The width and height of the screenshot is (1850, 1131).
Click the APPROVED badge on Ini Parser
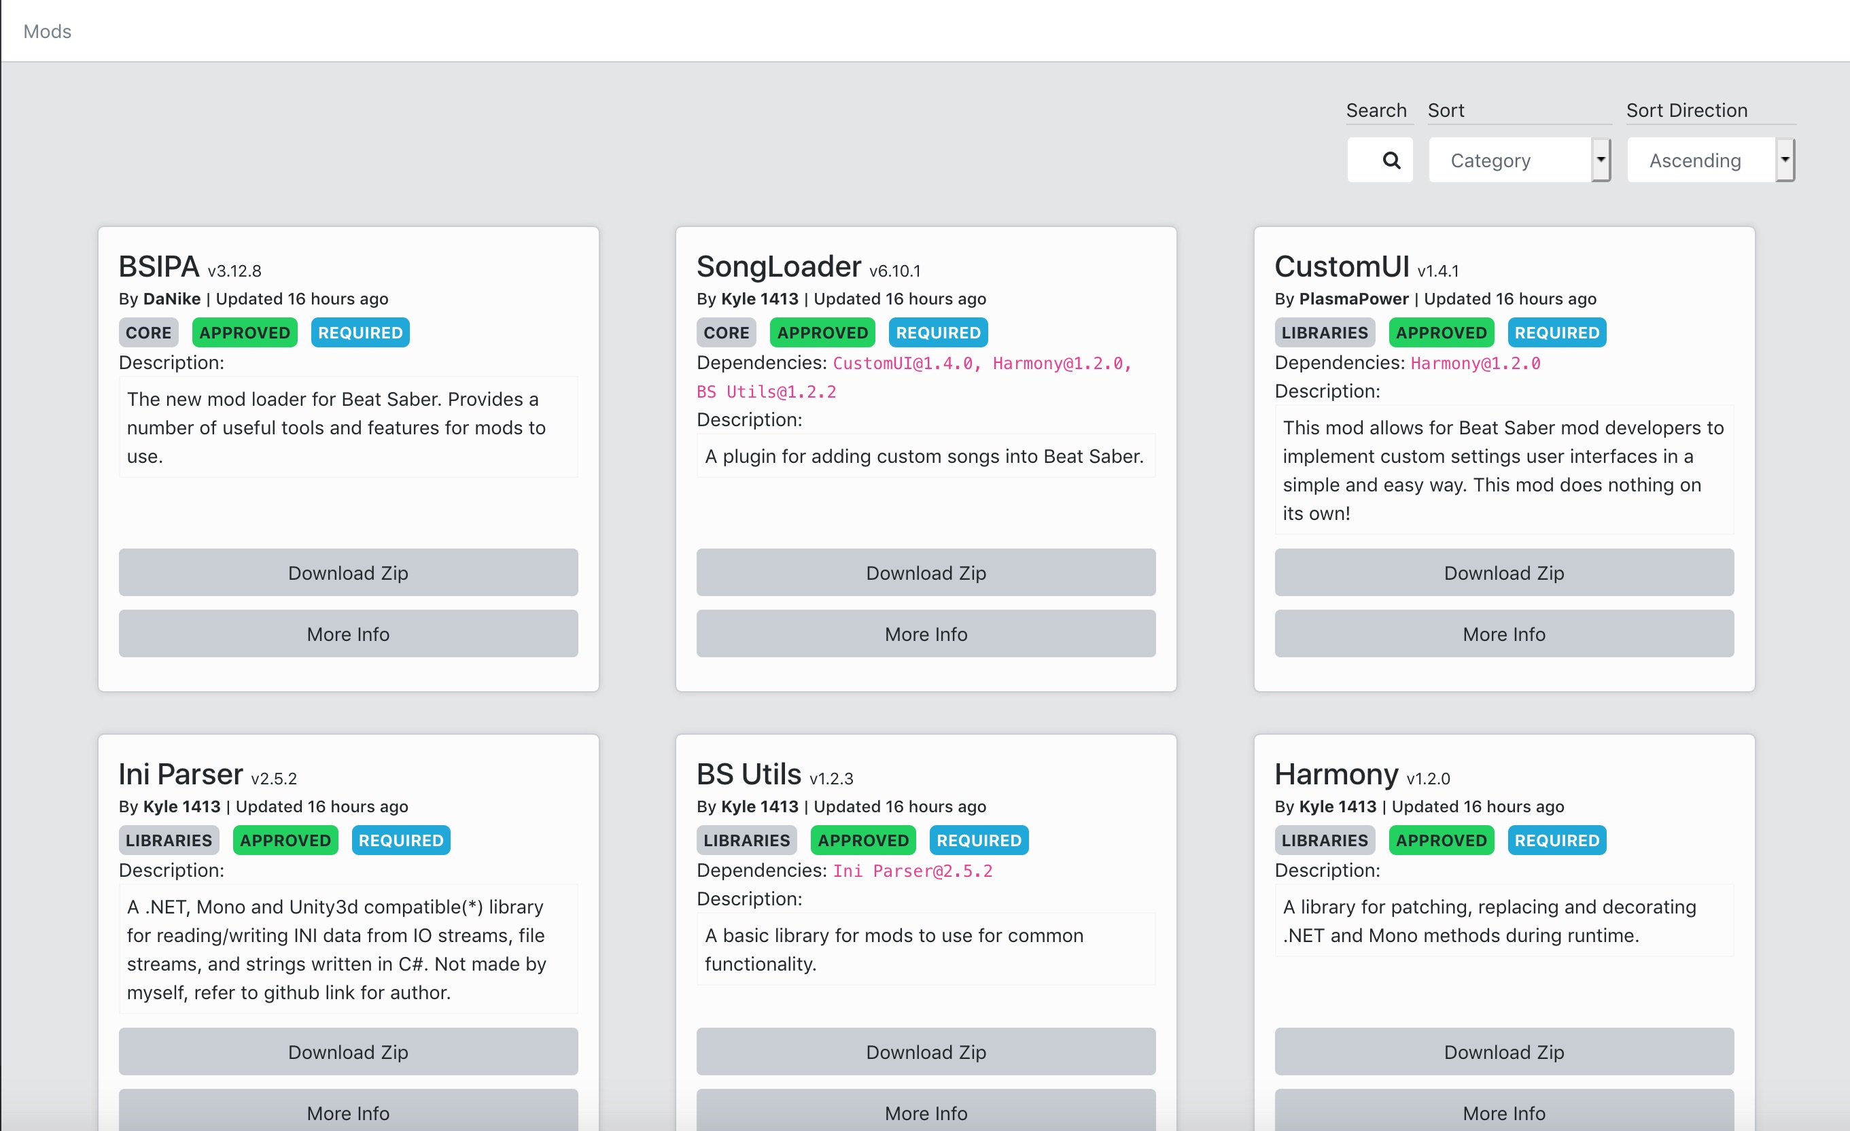(x=285, y=840)
